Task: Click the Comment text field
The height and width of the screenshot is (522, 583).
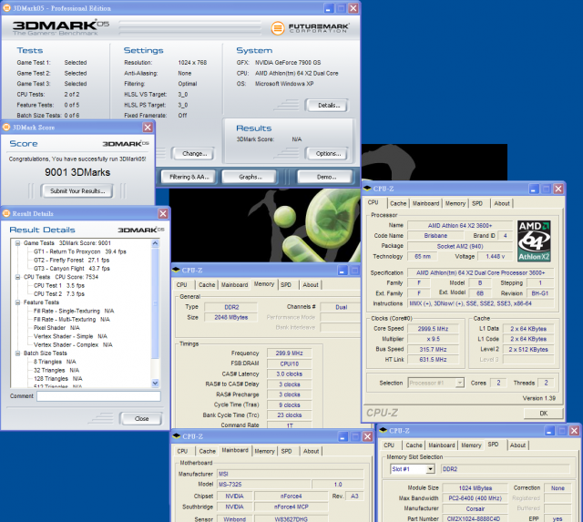Action: pos(98,396)
